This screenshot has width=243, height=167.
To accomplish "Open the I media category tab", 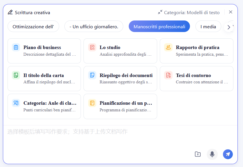I will coord(208,27).
